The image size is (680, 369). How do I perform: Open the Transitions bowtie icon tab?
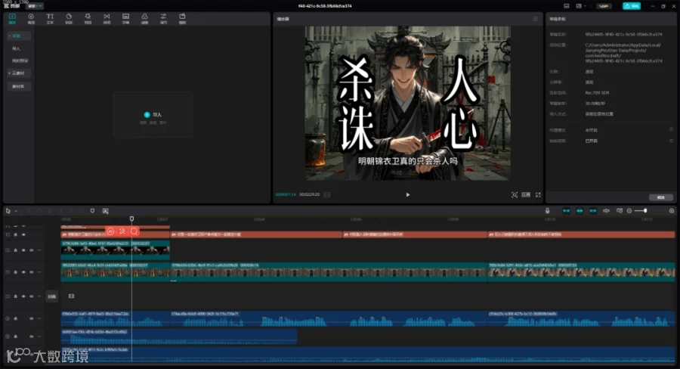click(107, 19)
